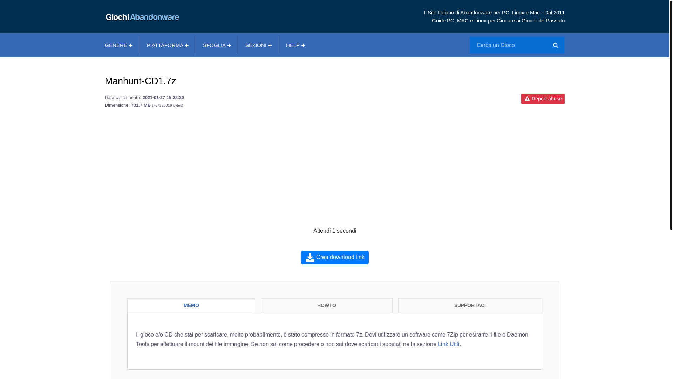Click the upload date 2021-01-27 15:28:30
This screenshot has width=673, height=379.
tap(163, 98)
